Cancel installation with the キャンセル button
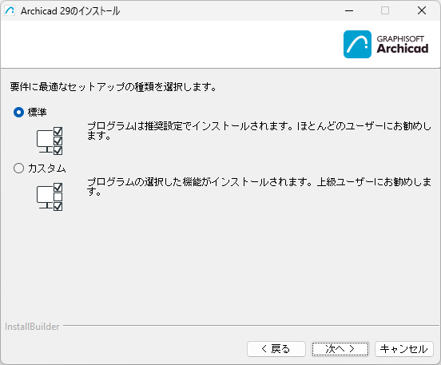This screenshot has height=365, width=441. click(x=404, y=349)
